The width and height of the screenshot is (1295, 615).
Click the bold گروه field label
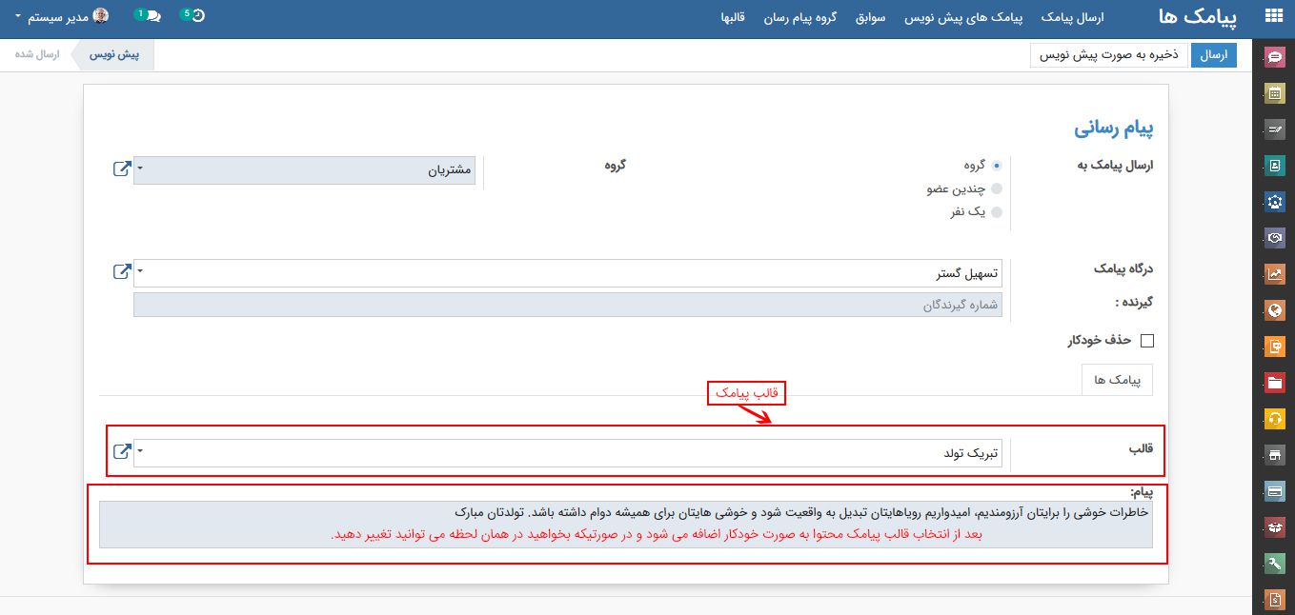point(615,166)
